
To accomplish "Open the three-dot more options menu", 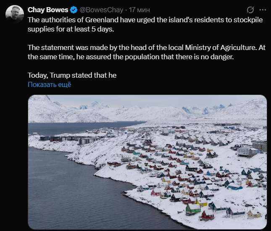I will 263,10.
